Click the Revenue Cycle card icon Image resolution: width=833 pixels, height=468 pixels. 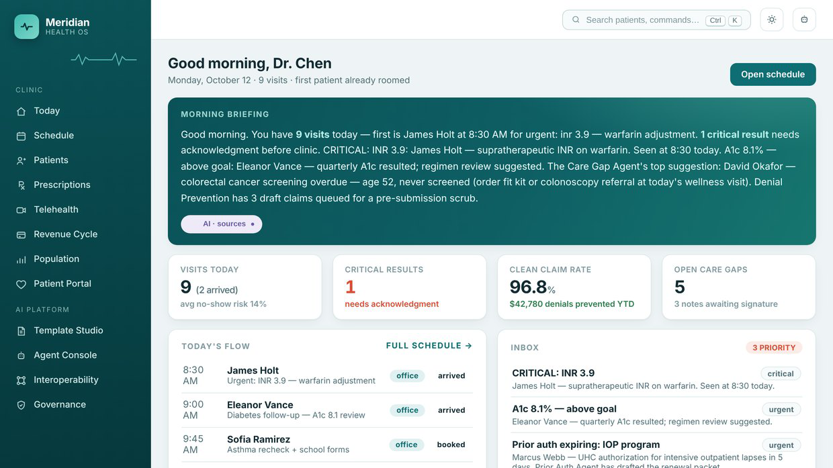21,235
